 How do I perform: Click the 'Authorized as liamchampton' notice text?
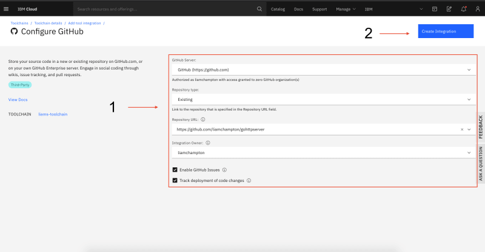[235, 80]
